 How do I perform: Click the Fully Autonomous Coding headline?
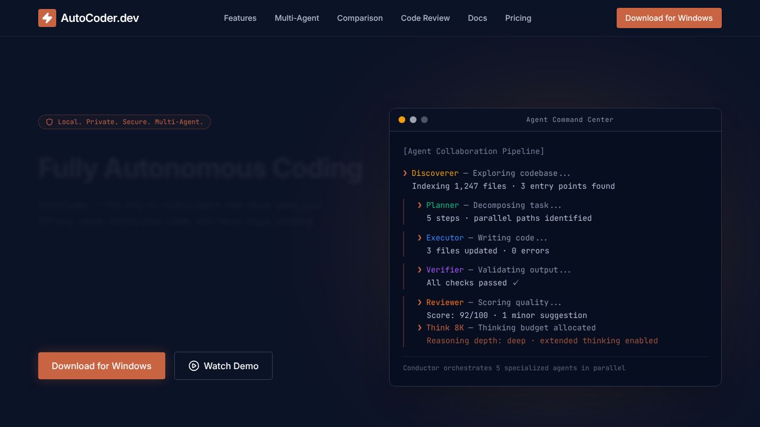[201, 168]
